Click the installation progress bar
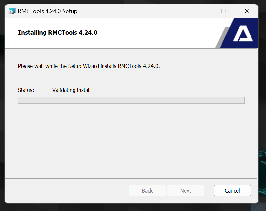Viewport: 266px width, 211px height. click(x=131, y=100)
